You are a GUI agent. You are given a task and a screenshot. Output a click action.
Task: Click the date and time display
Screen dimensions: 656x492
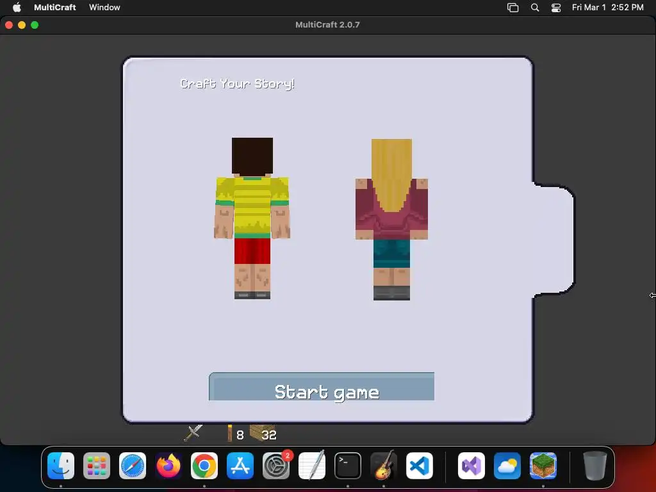point(607,7)
